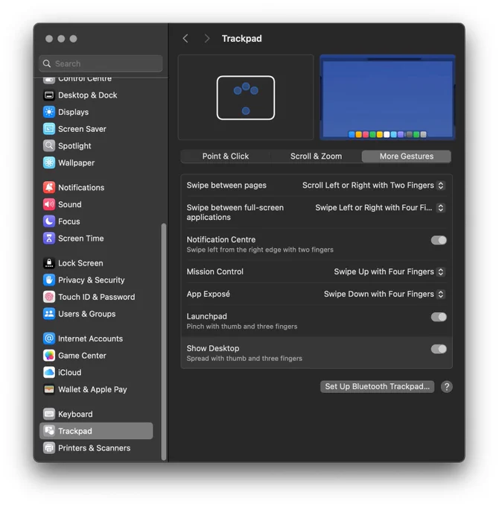Click the Trackpad icon in sidebar
The height and width of the screenshot is (507, 499).
tap(48, 431)
